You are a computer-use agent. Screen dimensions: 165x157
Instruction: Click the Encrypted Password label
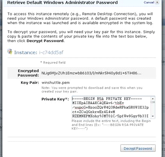[28, 73]
